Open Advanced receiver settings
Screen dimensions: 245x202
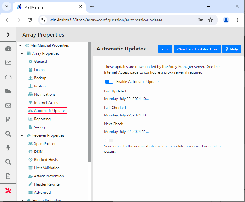pos(42,193)
